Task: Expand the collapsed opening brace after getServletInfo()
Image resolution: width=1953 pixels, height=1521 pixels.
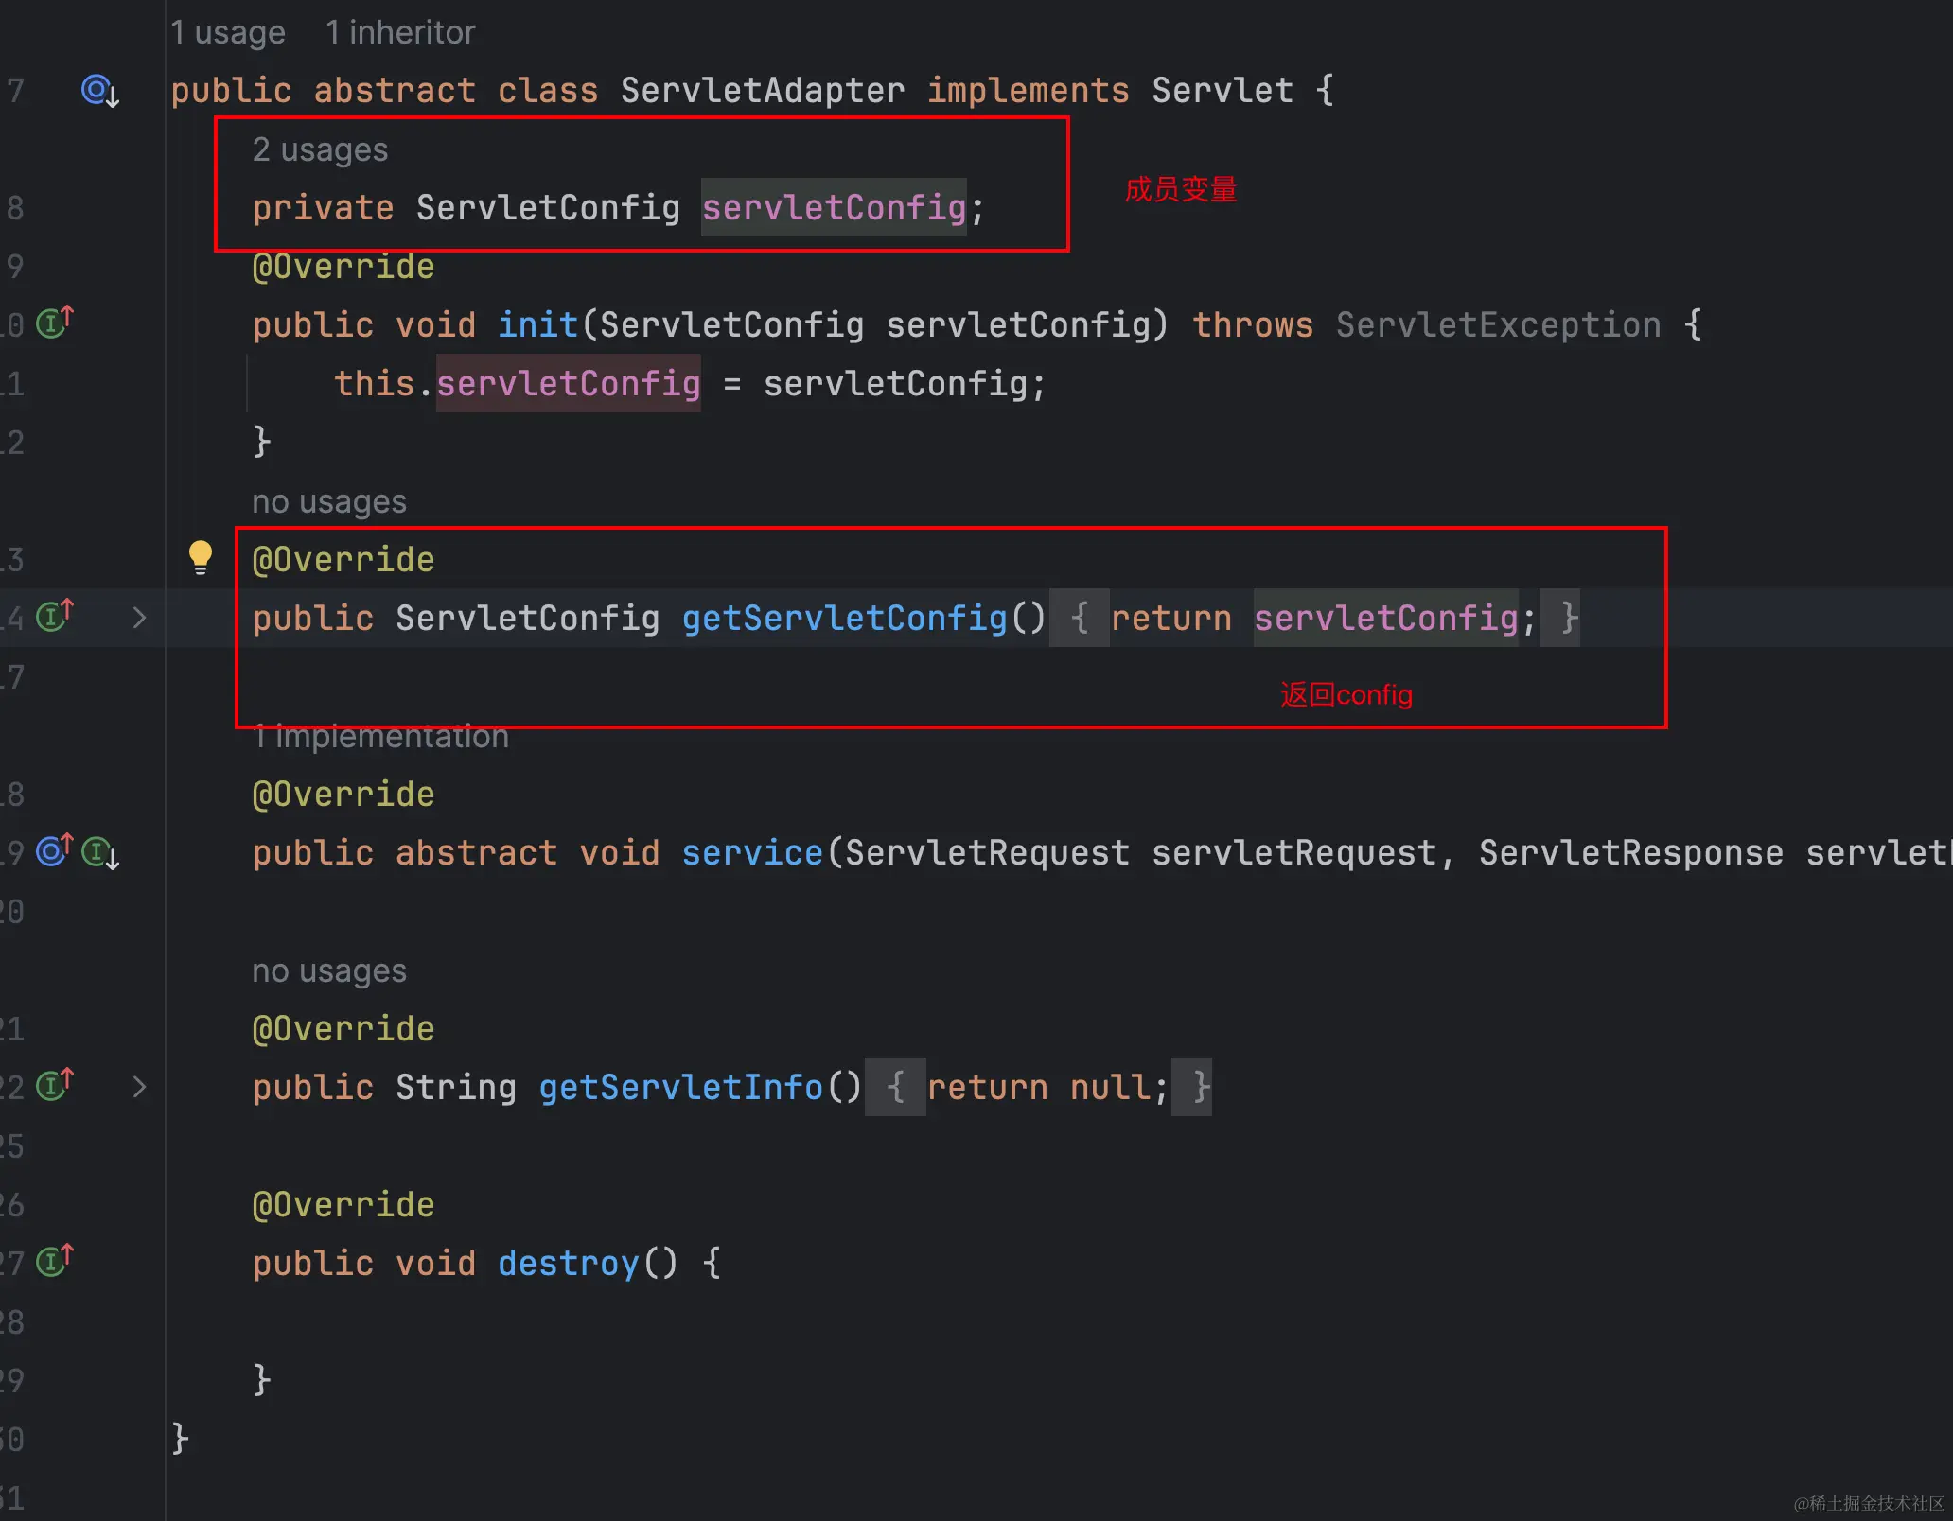Action: tap(894, 1087)
